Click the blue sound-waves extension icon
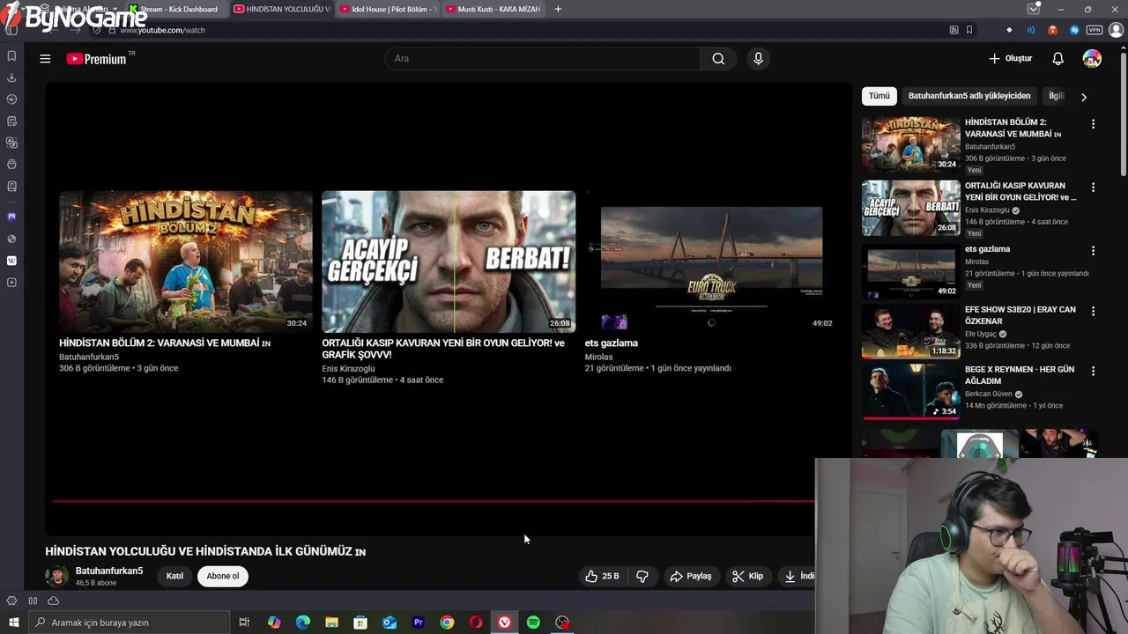Viewport: 1128px width, 634px height. click(x=1031, y=30)
